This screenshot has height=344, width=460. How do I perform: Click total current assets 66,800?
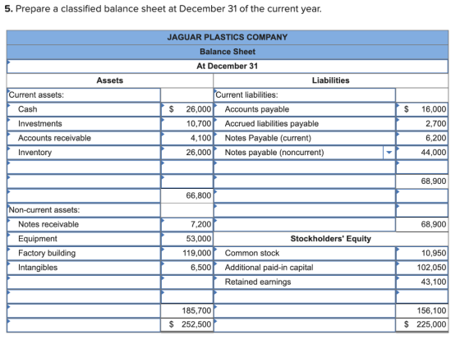(x=187, y=195)
